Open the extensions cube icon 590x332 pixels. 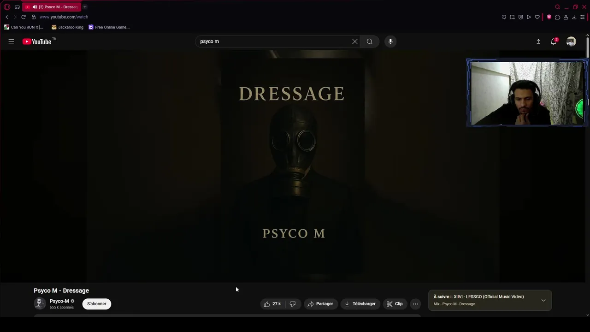(557, 17)
